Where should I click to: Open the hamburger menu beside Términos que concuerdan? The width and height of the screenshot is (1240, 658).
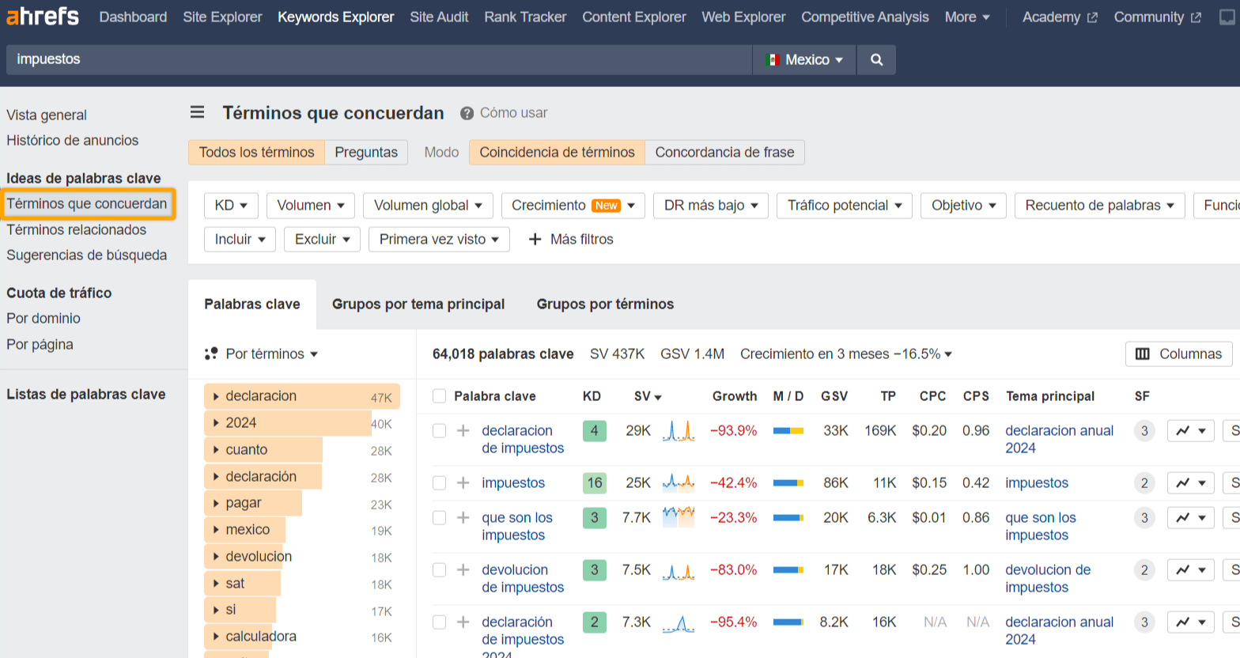(198, 112)
